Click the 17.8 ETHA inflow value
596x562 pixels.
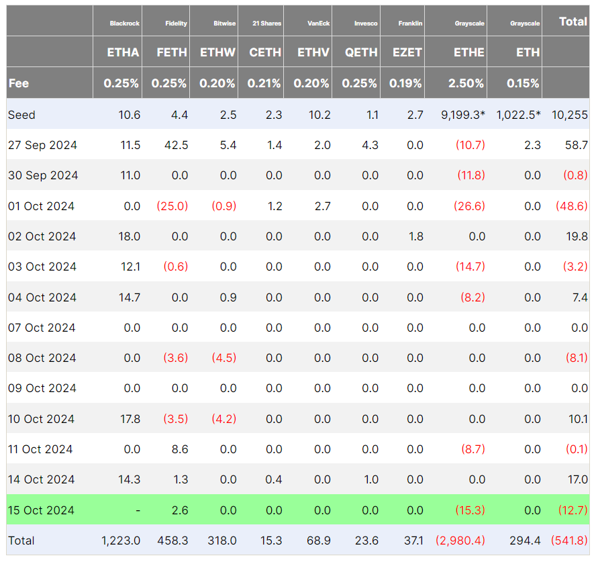[130, 419]
